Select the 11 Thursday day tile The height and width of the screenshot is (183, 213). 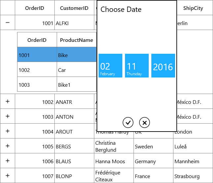137,66
